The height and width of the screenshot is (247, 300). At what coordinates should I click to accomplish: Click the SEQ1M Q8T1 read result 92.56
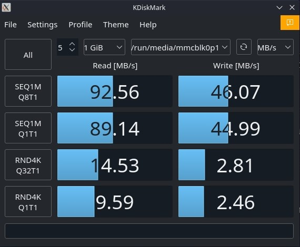pos(115,91)
